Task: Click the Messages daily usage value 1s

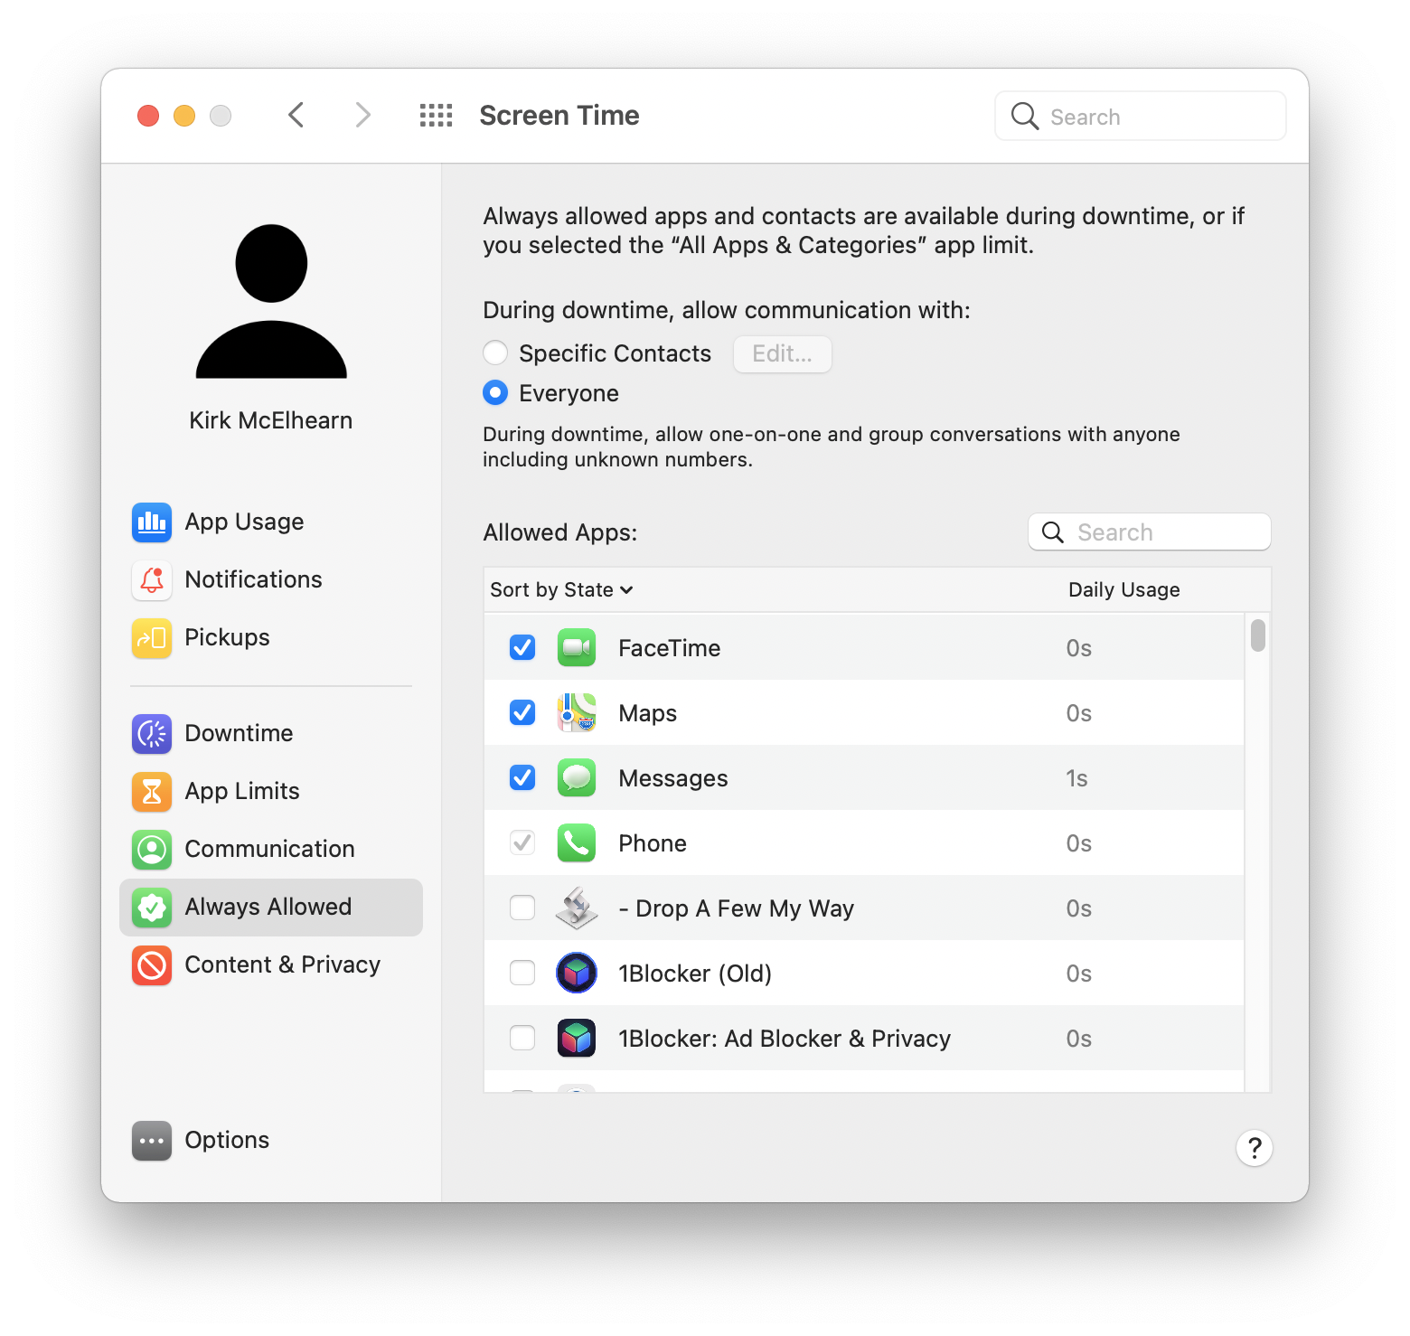Action: click(1076, 778)
